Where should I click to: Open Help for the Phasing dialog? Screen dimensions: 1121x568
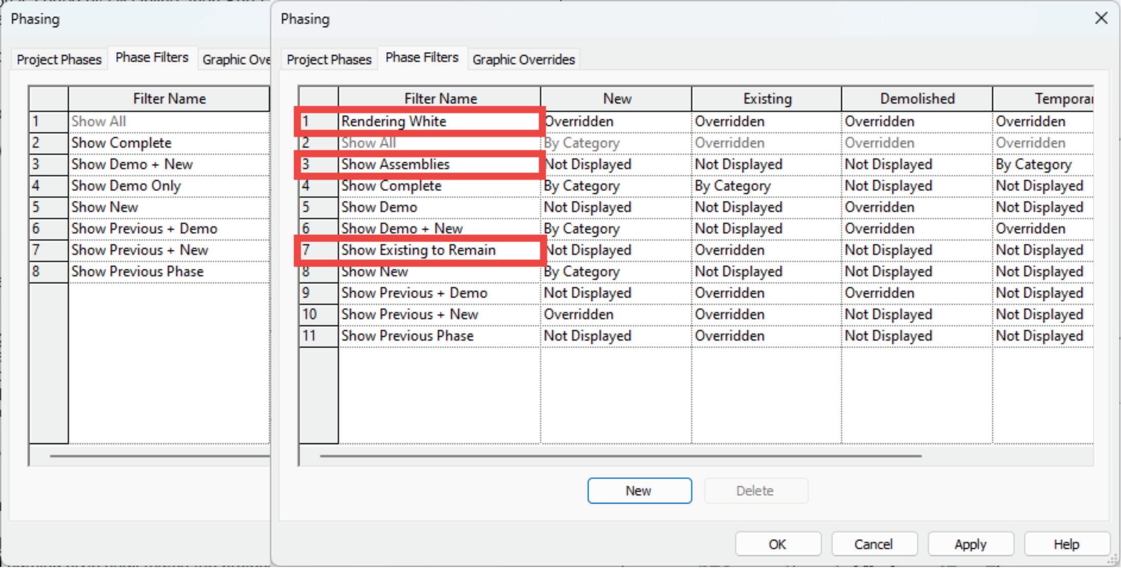pyautogui.click(x=1066, y=544)
